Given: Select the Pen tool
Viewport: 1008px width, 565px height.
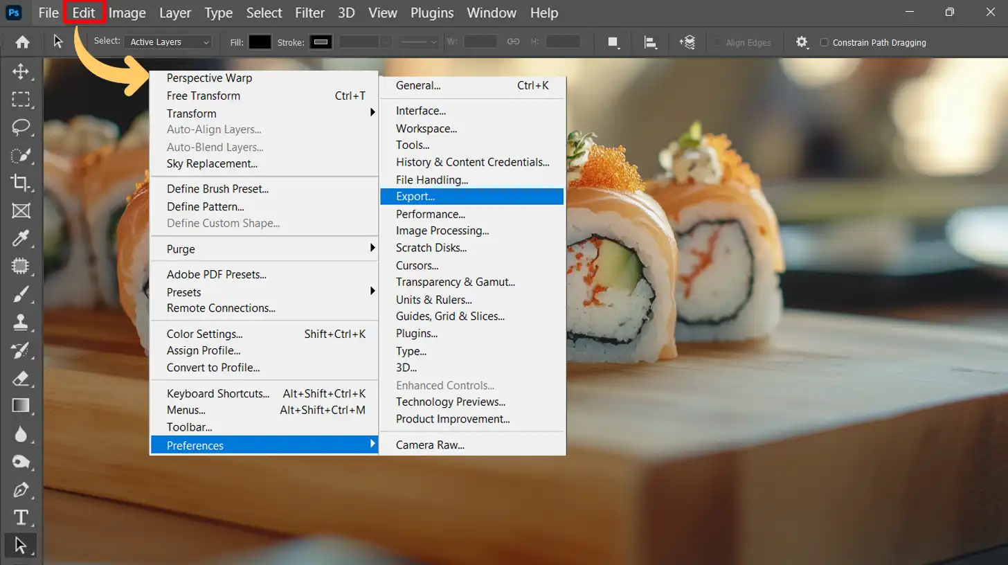Looking at the screenshot, I should (x=21, y=490).
